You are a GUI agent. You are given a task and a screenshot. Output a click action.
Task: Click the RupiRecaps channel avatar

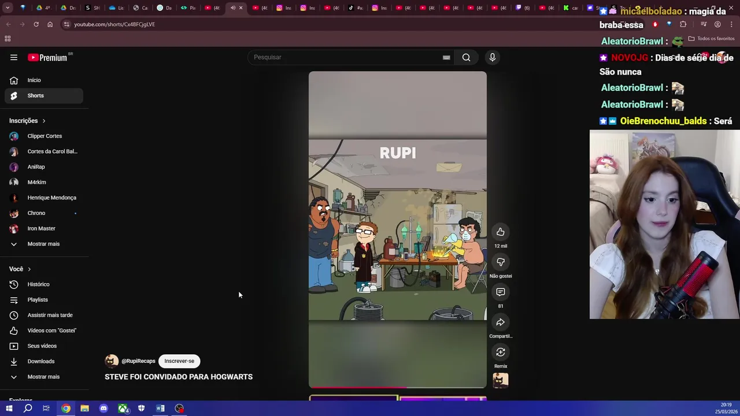[112, 361]
